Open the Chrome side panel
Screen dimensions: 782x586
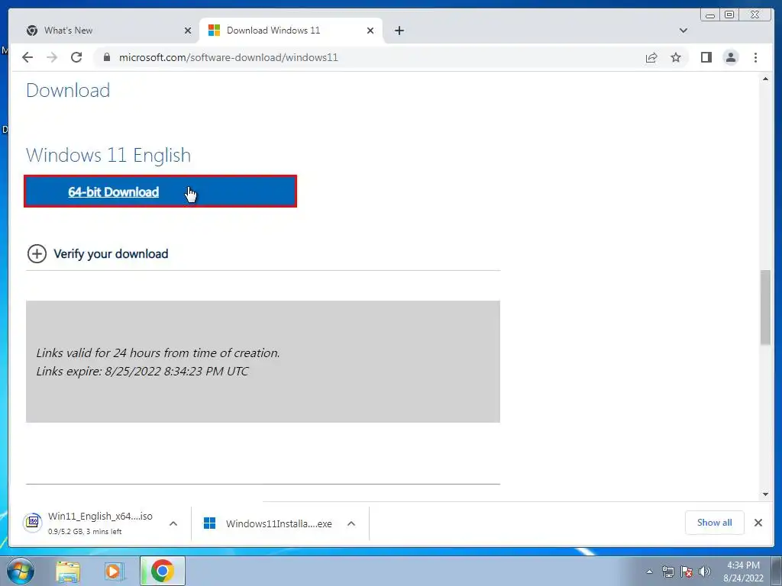click(x=706, y=57)
